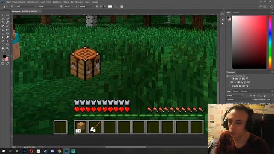Swap foreground and background colors

7,56
